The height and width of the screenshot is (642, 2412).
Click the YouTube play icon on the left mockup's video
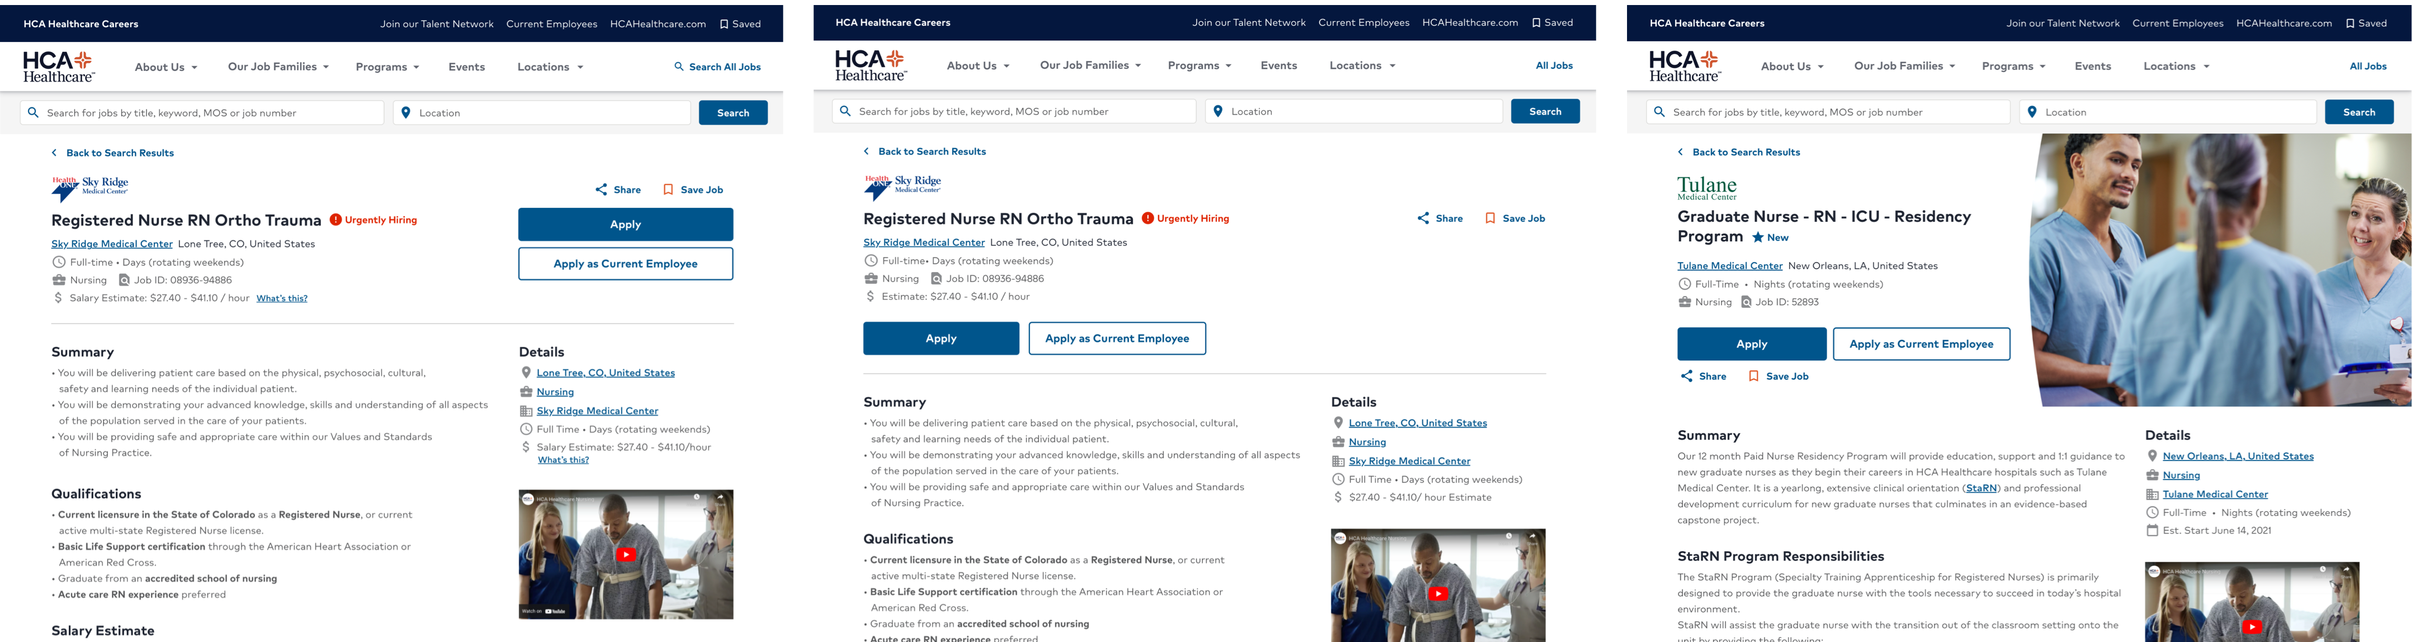pos(626,554)
